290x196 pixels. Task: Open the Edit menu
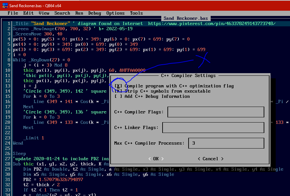pyautogui.click(x=28, y=13)
